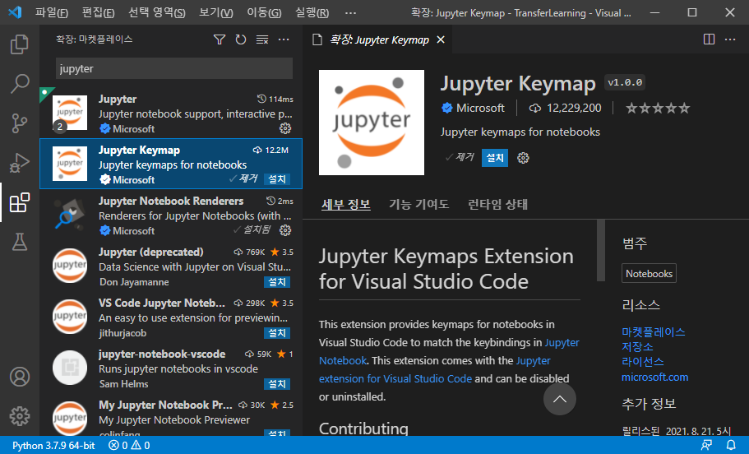
Task: Open the 마켓플레이스 resource link
Action: pos(653,331)
